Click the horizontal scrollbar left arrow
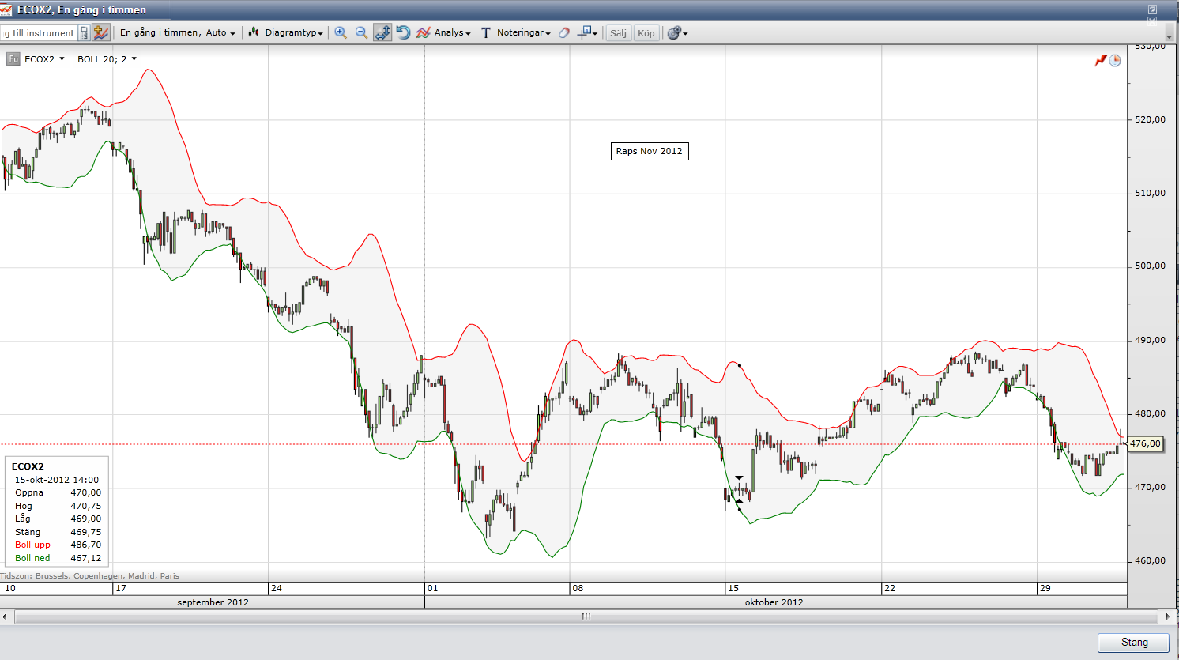 5,617
